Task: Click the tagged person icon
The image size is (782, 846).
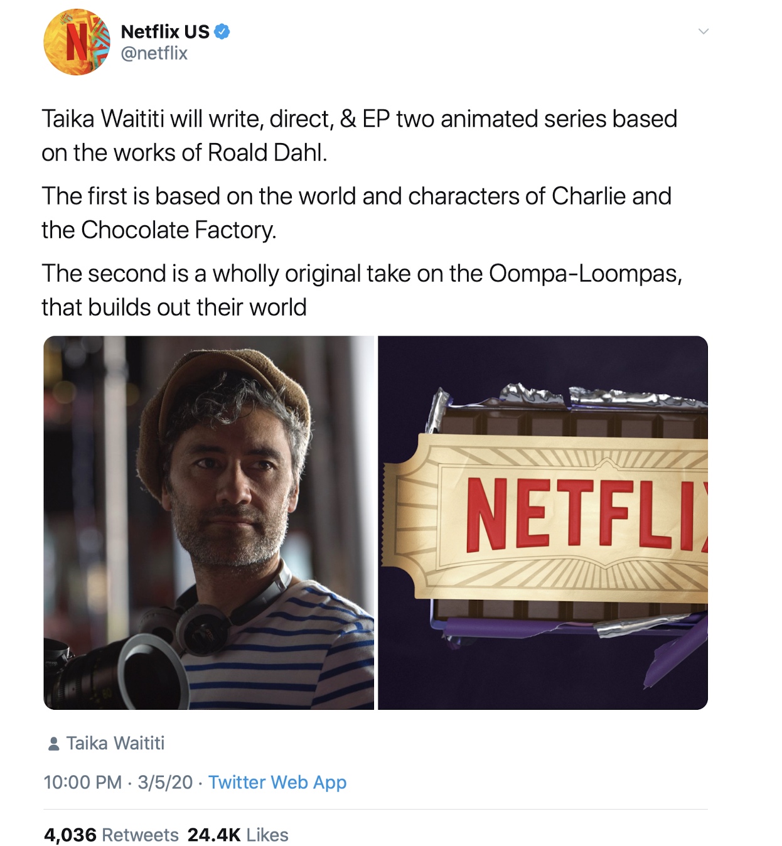Action: (53, 744)
